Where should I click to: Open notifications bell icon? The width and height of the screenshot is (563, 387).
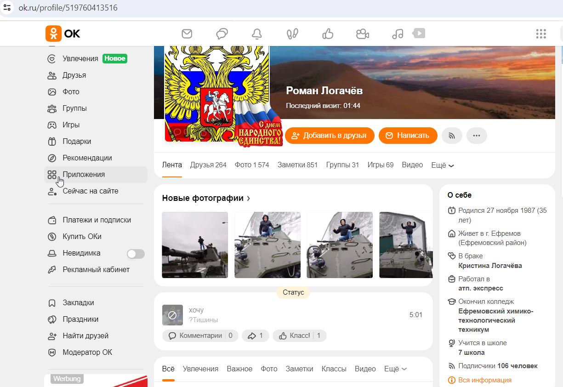[x=256, y=34]
